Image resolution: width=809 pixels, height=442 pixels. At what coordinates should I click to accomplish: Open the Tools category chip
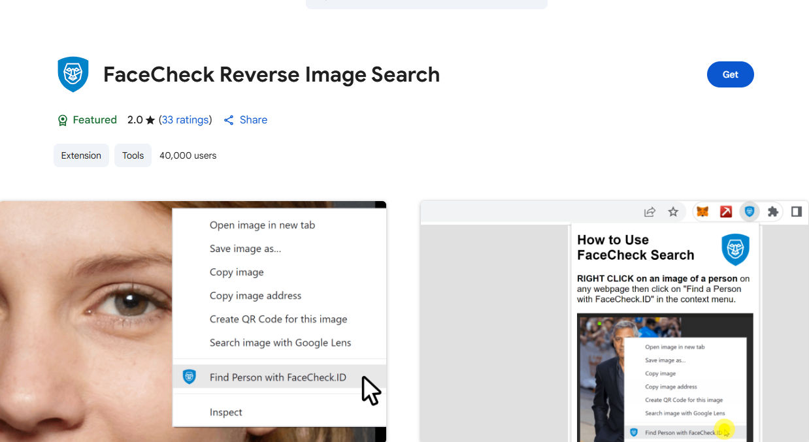[x=133, y=155]
